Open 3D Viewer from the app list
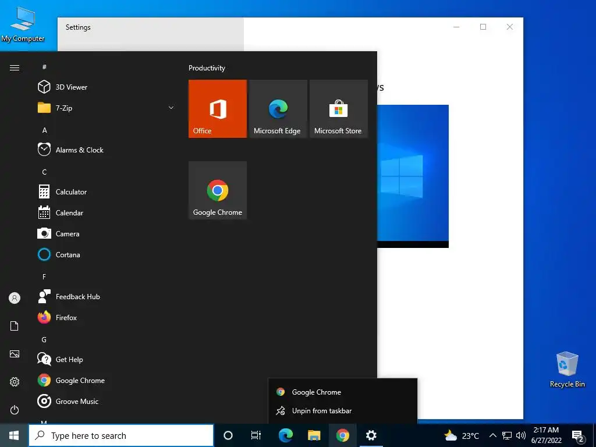The image size is (596, 447). [107, 87]
